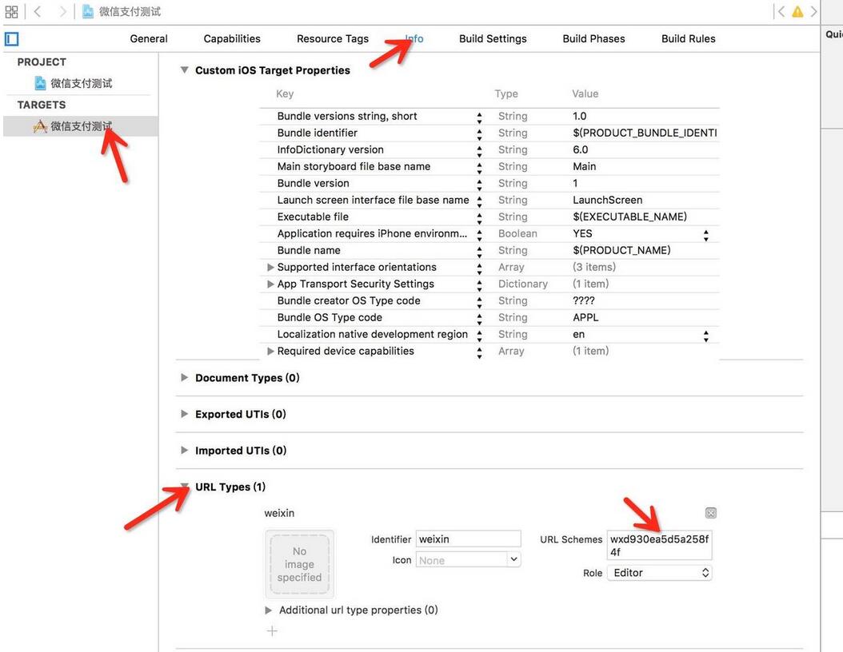Select the project 微信支付测试 file icon
Screen dimensions: 843x652
coord(40,83)
